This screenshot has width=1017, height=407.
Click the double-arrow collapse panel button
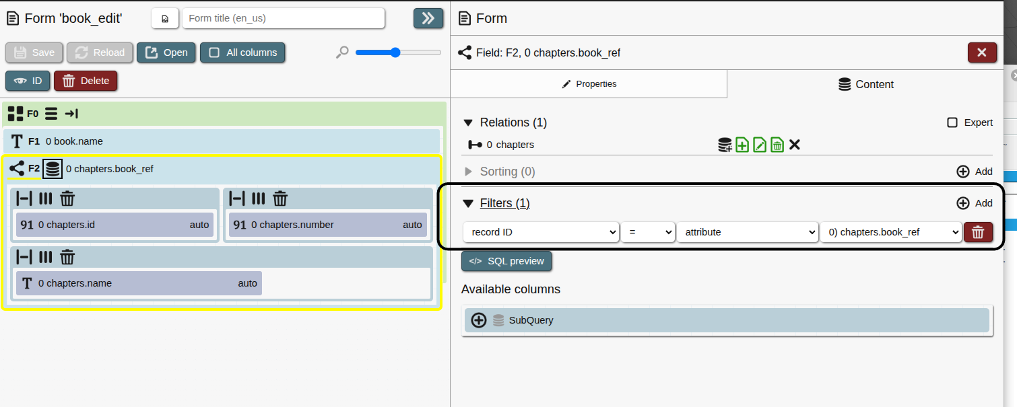click(428, 18)
